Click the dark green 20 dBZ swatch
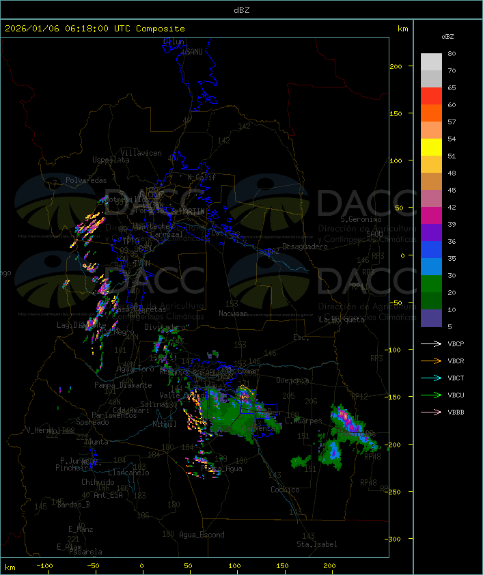Viewport: 483px width, 575px height. (x=431, y=301)
